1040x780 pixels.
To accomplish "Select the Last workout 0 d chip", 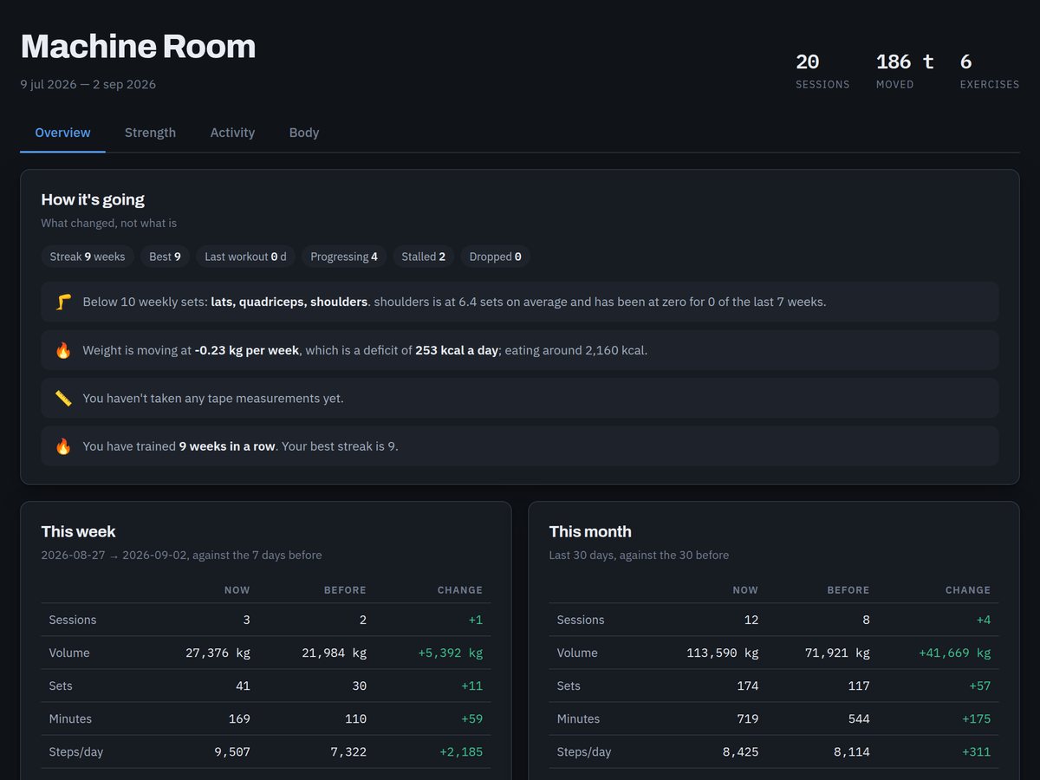I will [245, 257].
